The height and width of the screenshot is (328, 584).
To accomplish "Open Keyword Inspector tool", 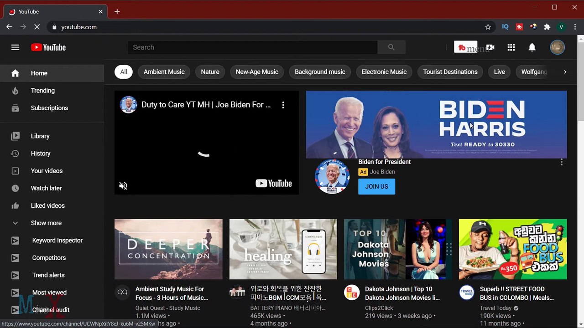I will pos(52,240).
